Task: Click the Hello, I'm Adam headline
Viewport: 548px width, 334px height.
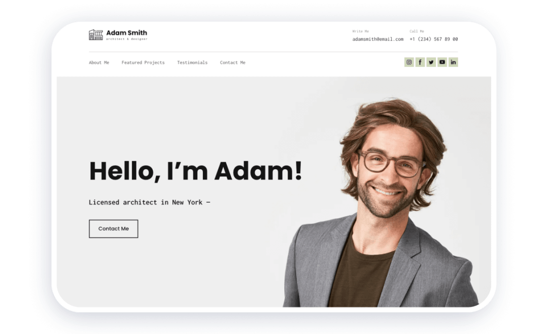Action: pyautogui.click(x=195, y=171)
